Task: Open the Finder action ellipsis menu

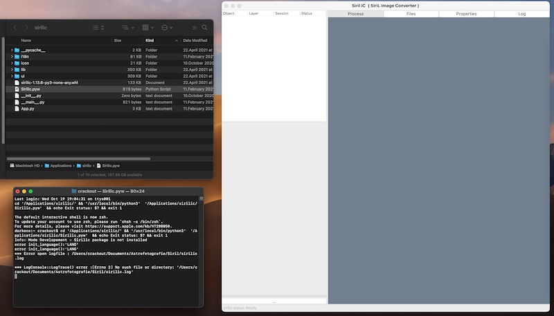Action: click(x=167, y=28)
